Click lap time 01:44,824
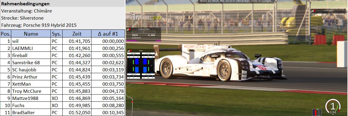Image resolution: width=348 pixels, height=116 pixels. (80, 70)
